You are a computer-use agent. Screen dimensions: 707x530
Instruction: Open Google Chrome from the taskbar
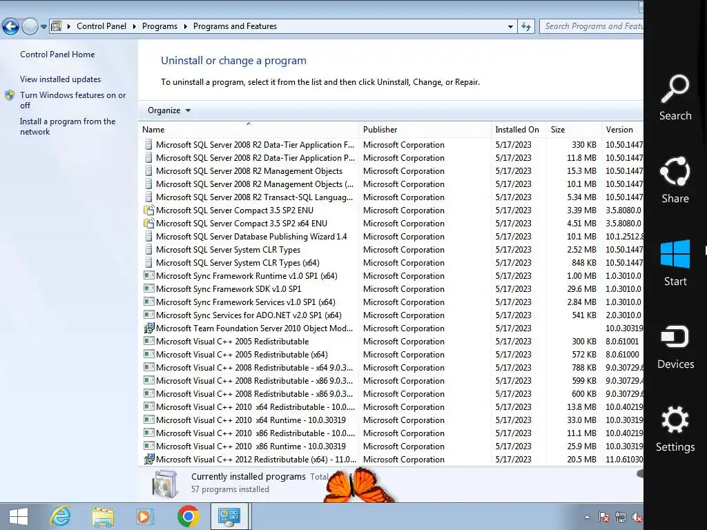[x=188, y=516]
